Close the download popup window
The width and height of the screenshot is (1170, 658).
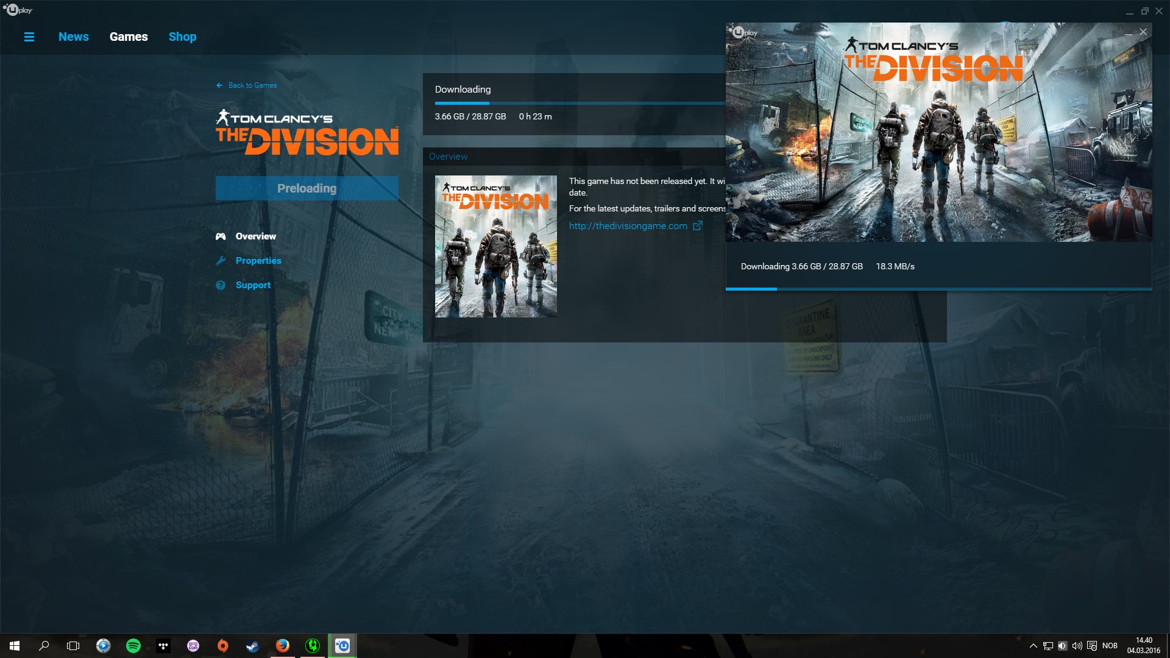[x=1143, y=32]
